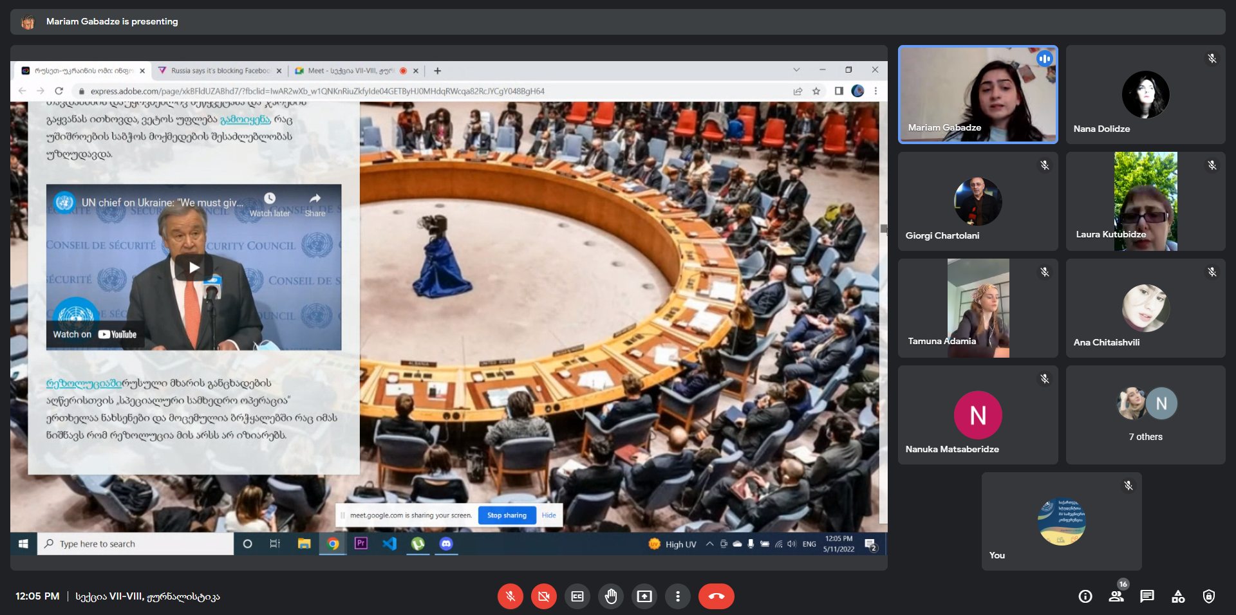
Task: Raise your hand in the meeting
Action: pos(611,596)
